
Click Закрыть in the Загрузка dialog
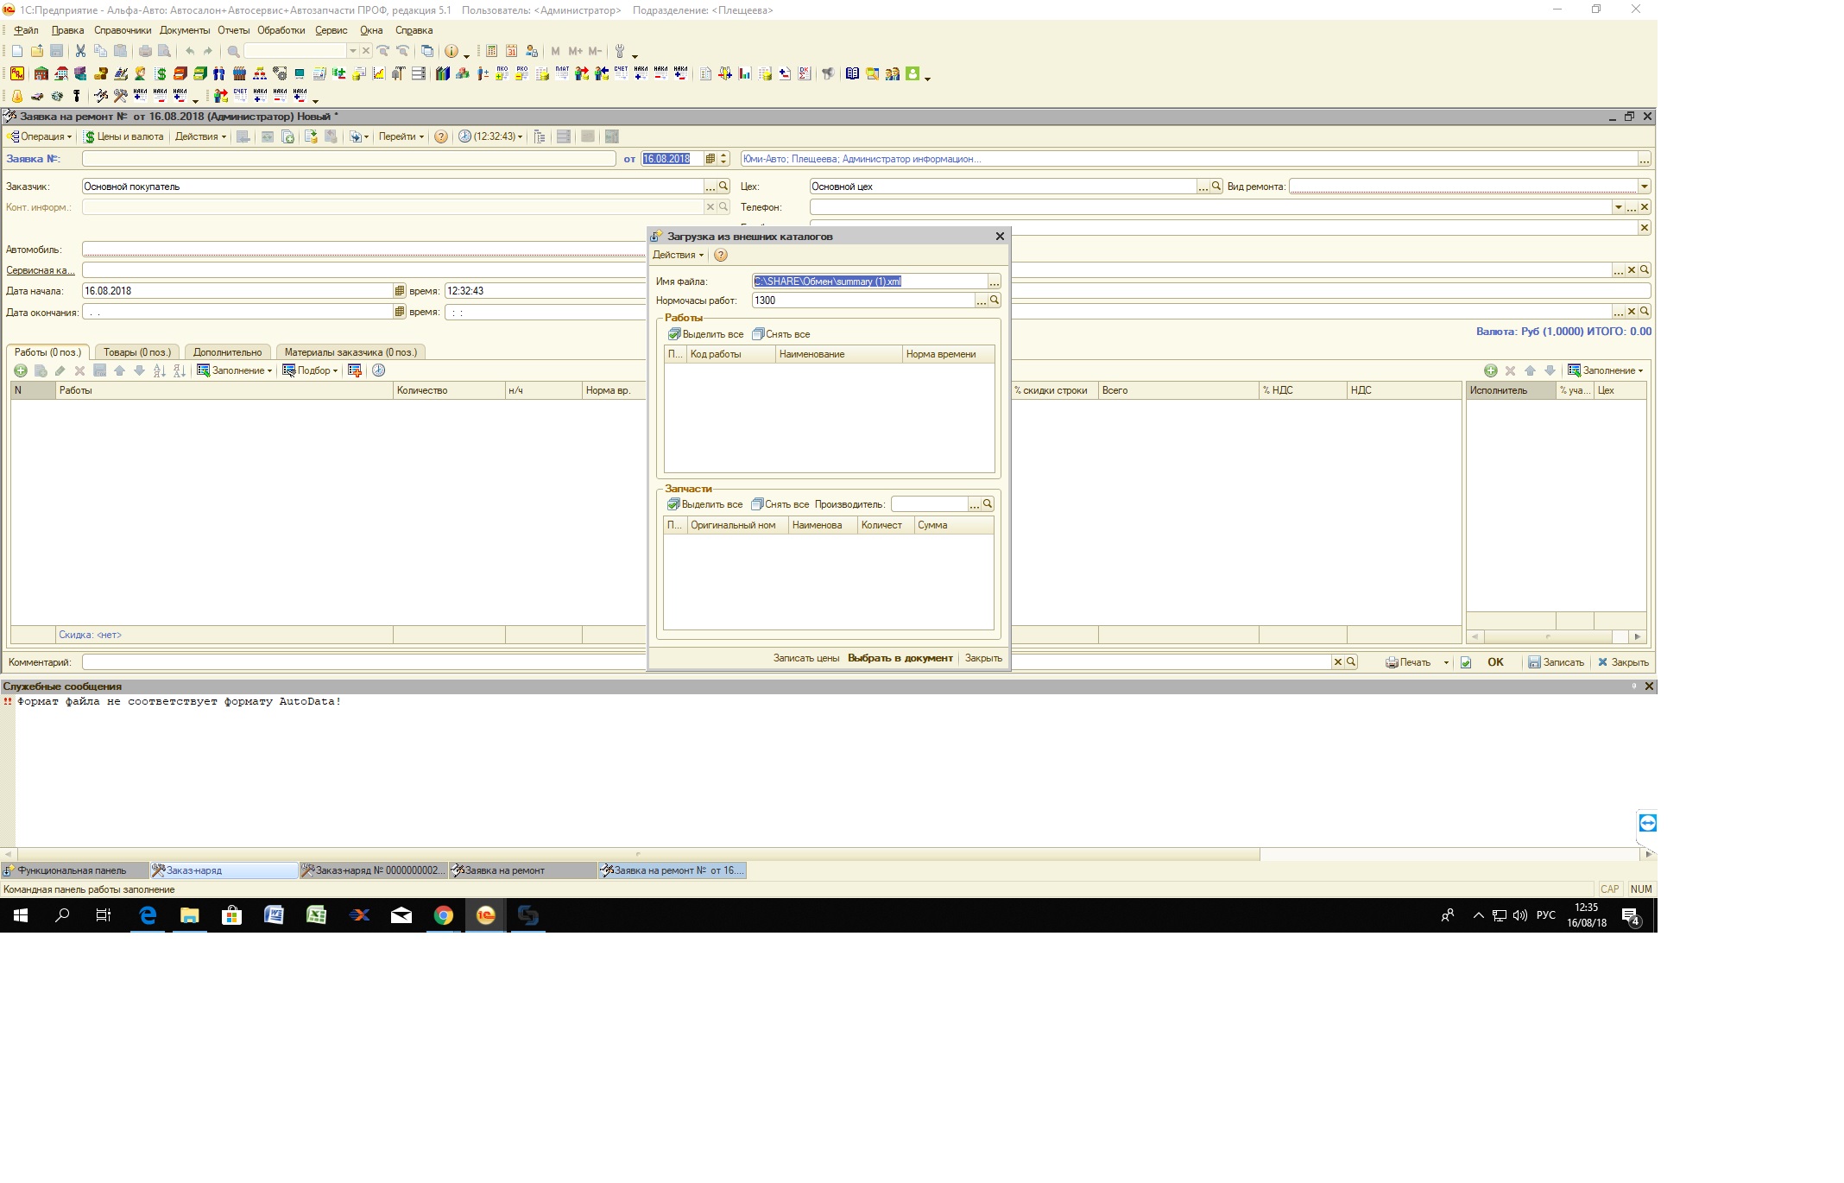click(983, 658)
